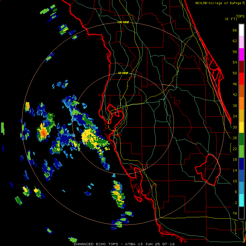Screen dimensions: 246x246
Task: Click the "62" legend value
Action: point(235,41)
